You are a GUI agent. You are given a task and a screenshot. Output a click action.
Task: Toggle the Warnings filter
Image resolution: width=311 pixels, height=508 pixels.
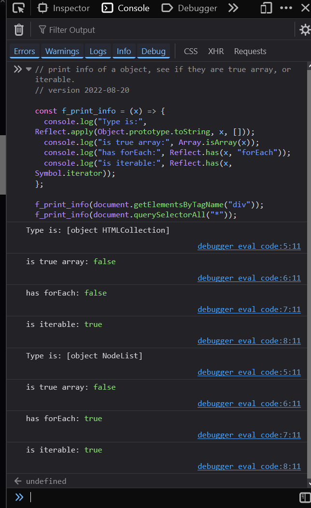pyautogui.click(x=62, y=51)
